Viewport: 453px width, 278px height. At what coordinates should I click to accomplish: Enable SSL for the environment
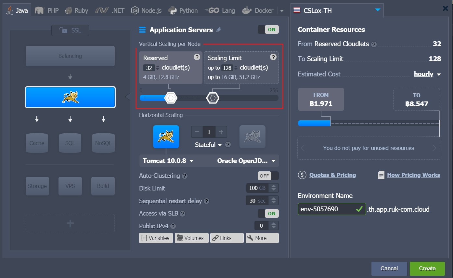[70, 30]
